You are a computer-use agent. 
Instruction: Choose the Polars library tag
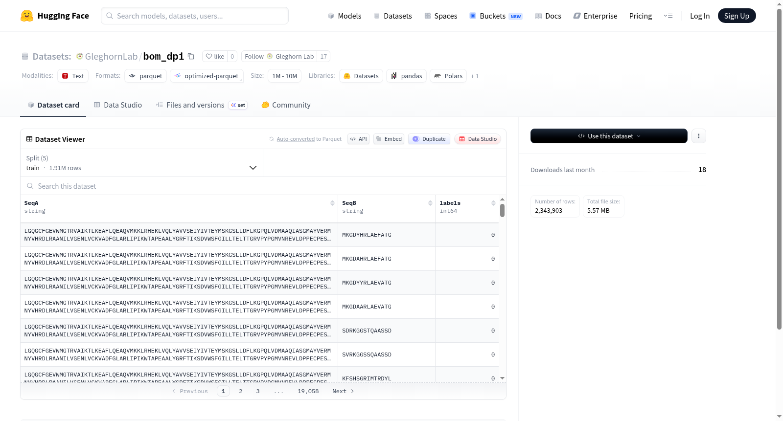click(448, 76)
